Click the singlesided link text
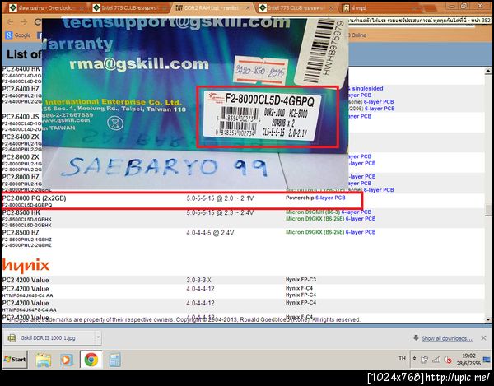 [x=368, y=88]
